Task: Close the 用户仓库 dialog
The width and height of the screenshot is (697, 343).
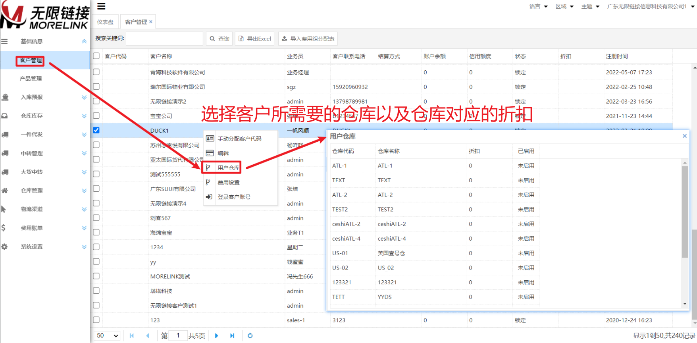Action: 685,136
